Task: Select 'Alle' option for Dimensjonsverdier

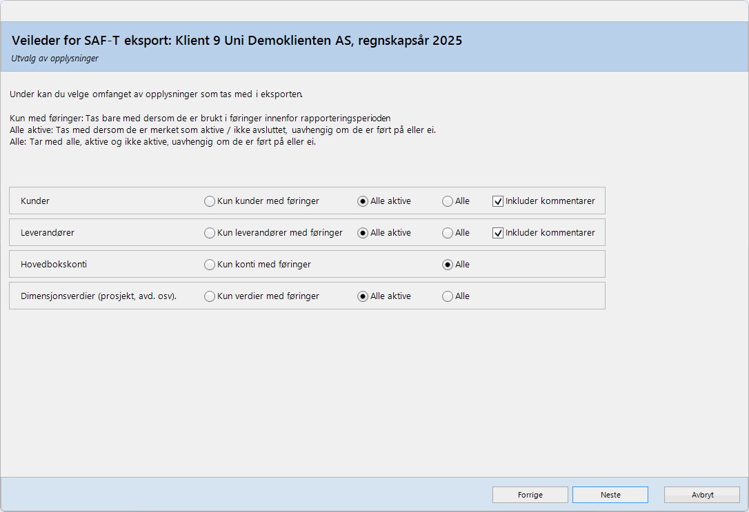Action: click(448, 296)
